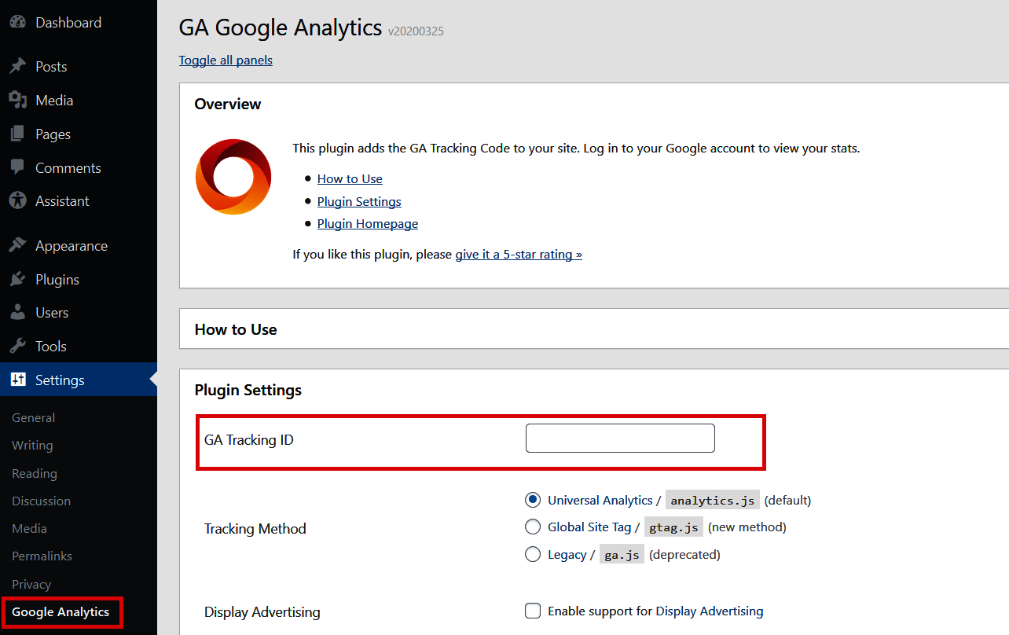Click the GA plugin orange logo

pyautogui.click(x=233, y=177)
